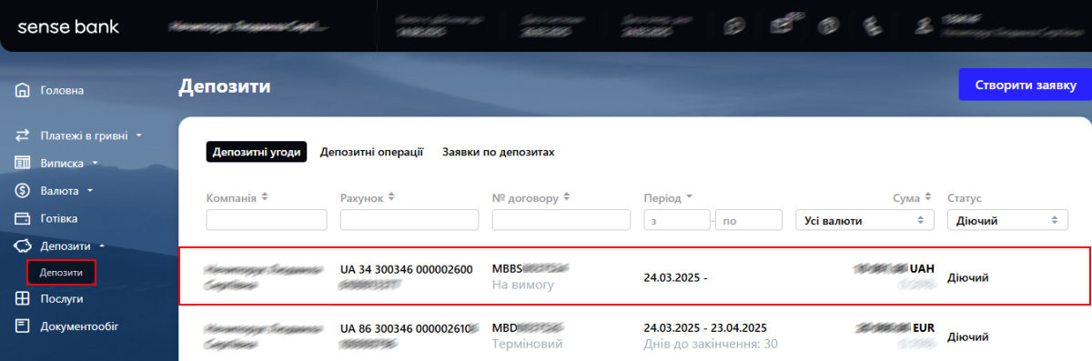Click the Валюта dollar icon
Viewport: 1092px width, 361px height.
tap(23, 191)
